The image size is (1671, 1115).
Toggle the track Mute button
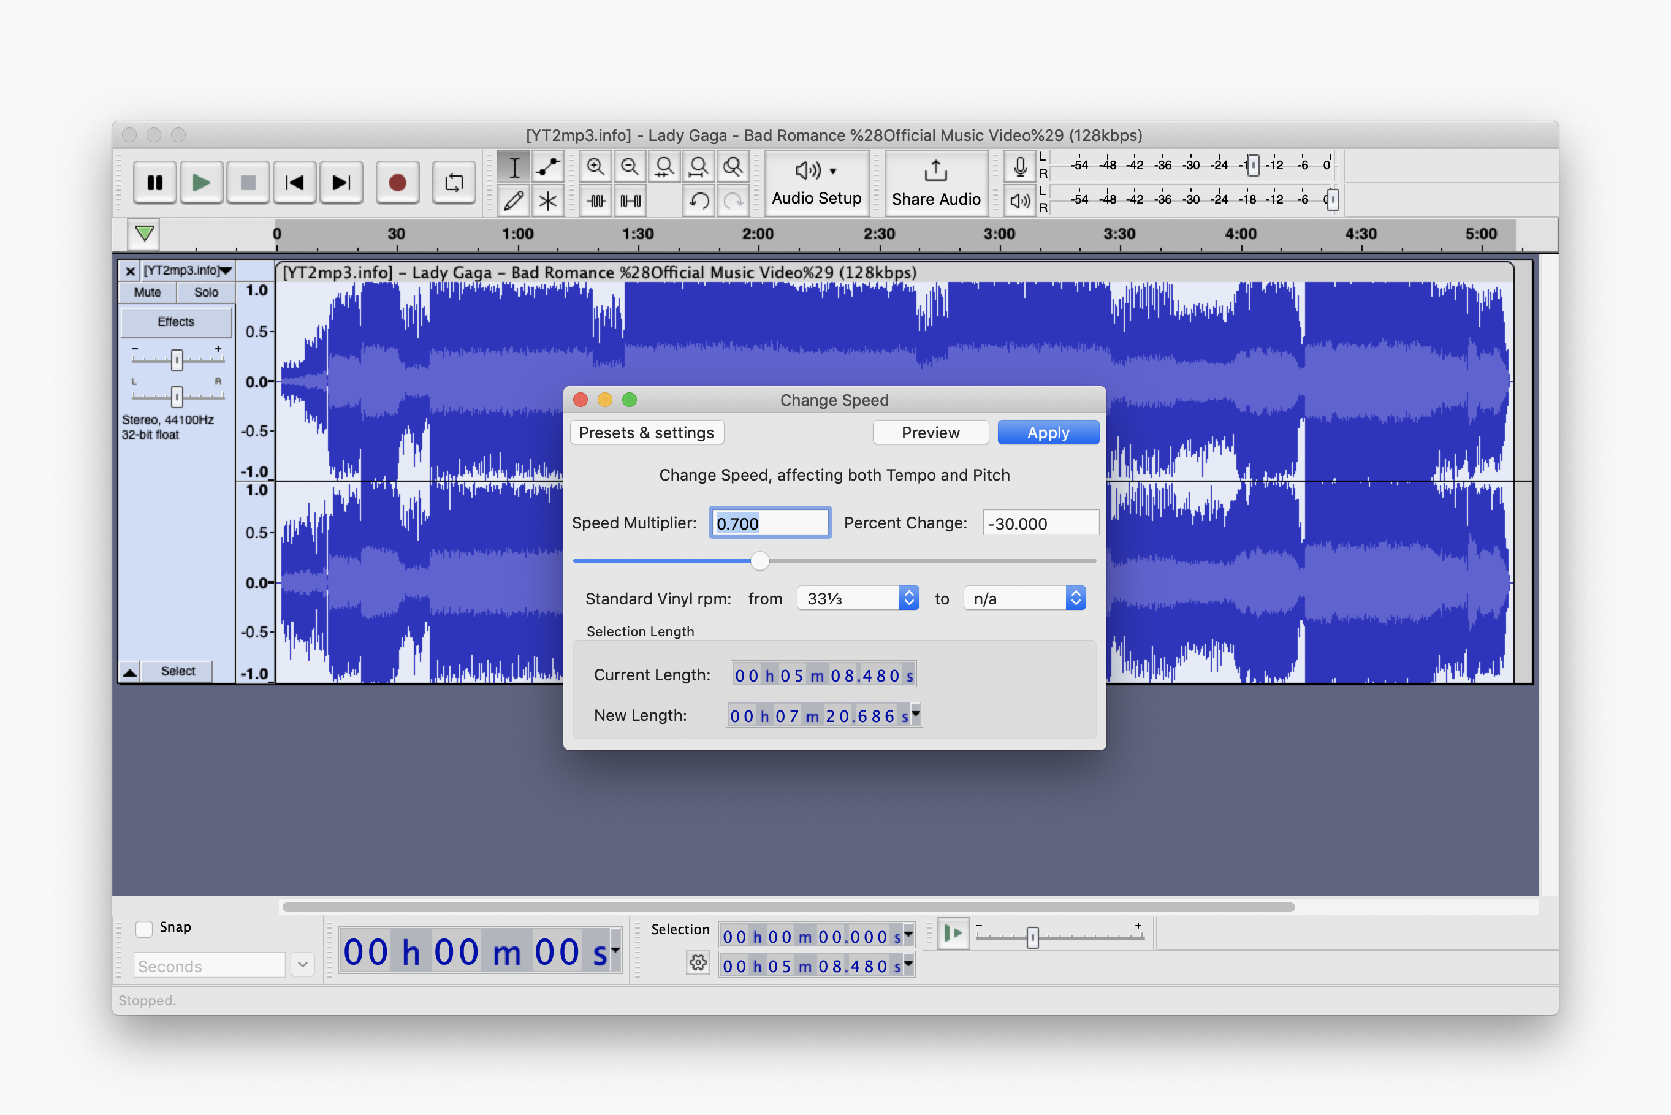point(148,292)
